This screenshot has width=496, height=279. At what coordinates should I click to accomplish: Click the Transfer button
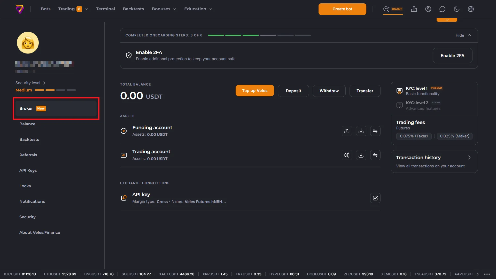365,91
